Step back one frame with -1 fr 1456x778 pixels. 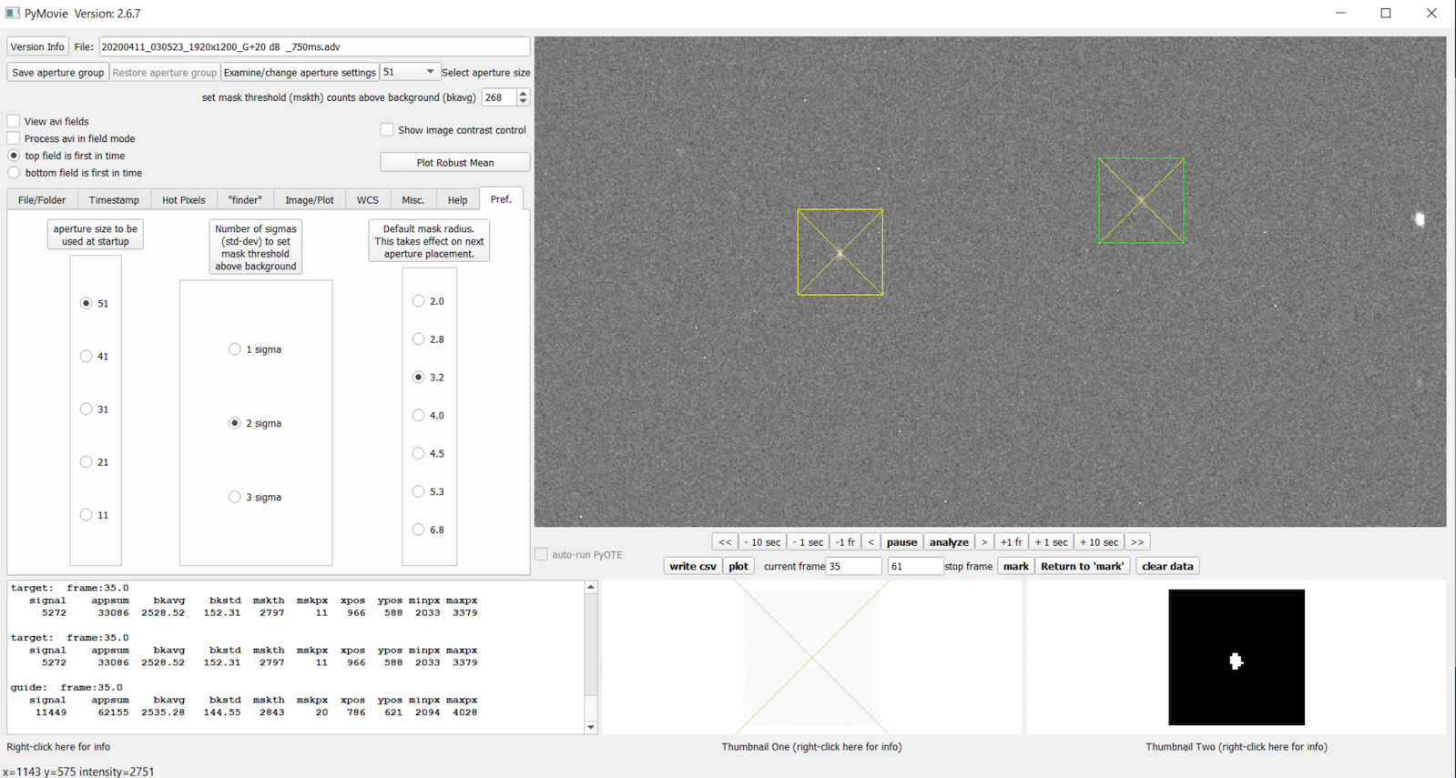[845, 542]
